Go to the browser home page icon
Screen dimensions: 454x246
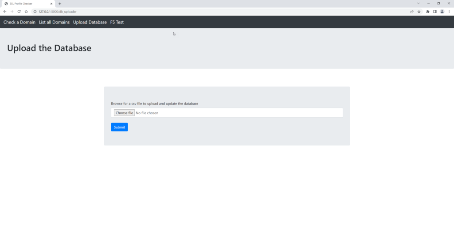pos(26,12)
